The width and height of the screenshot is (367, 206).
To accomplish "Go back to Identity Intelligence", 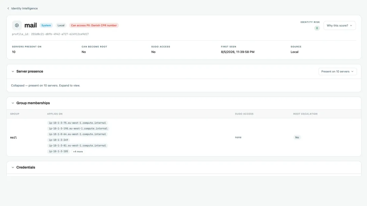I will pos(24,8).
